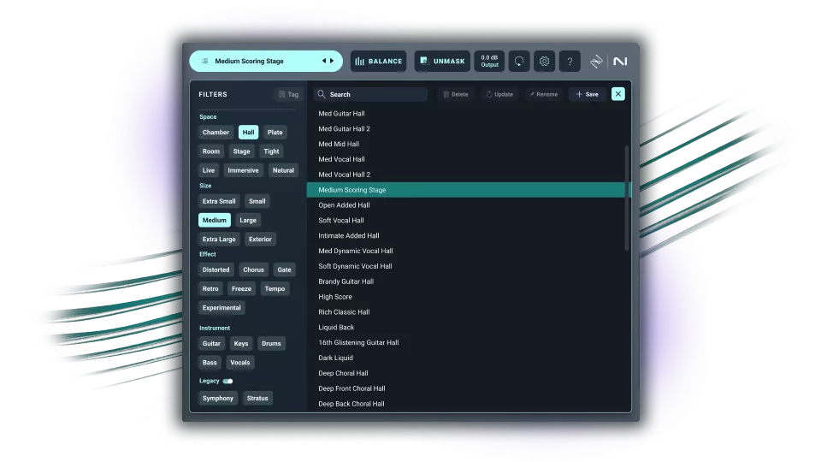Select the High Score preset
This screenshot has height=462, width=821.
(x=466, y=297)
